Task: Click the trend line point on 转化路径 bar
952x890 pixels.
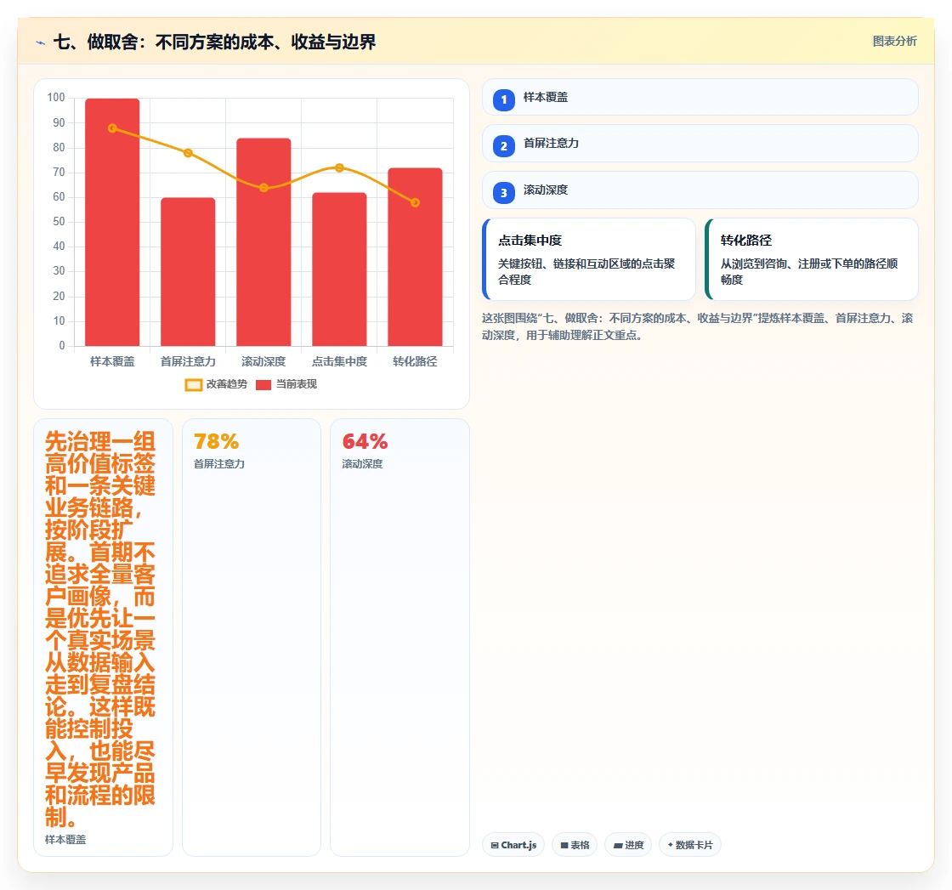Action: [x=416, y=203]
